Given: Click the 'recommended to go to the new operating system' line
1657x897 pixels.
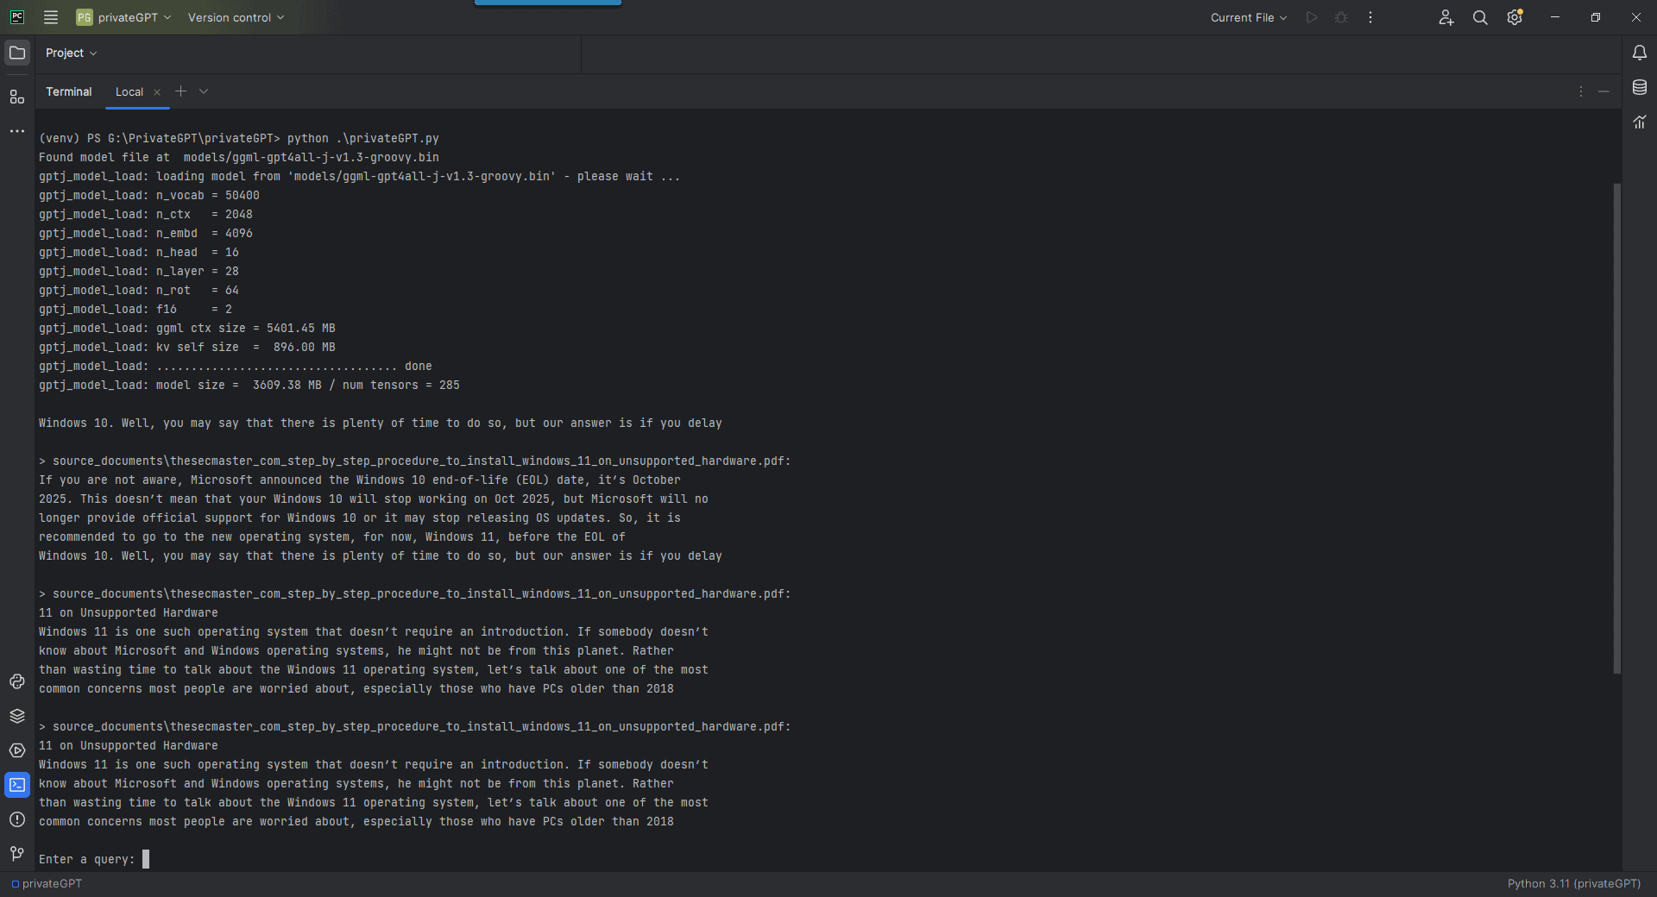Looking at the screenshot, I should (332, 536).
